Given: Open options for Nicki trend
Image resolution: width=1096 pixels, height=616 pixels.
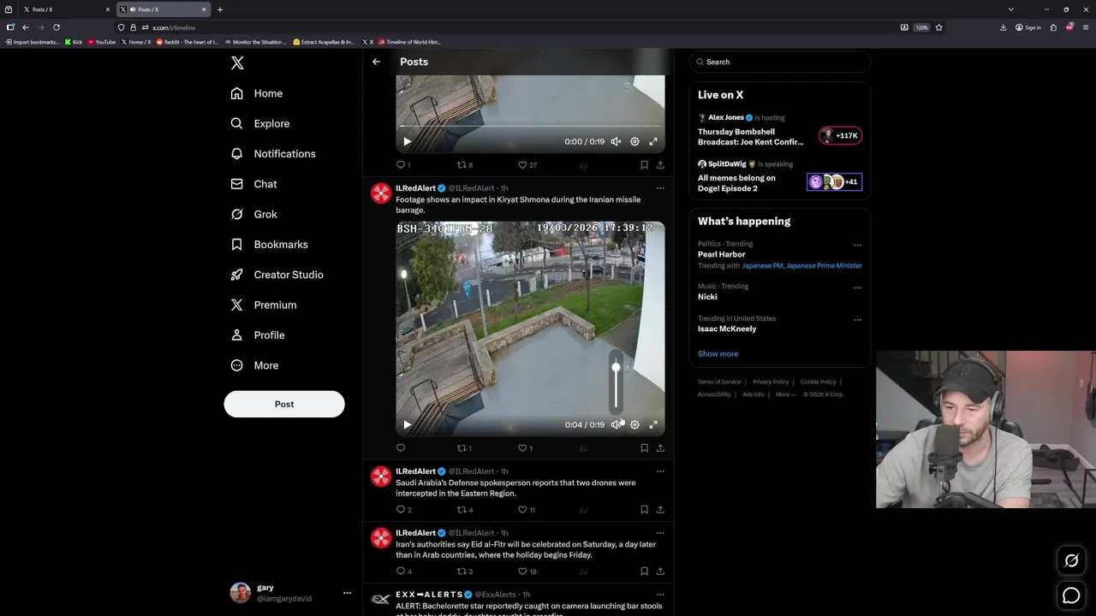Looking at the screenshot, I should click(x=857, y=287).
